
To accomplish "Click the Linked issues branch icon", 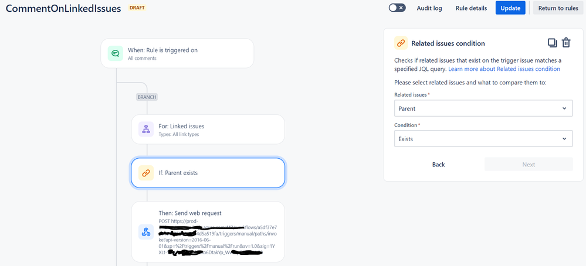I will [x=146, y=129].
